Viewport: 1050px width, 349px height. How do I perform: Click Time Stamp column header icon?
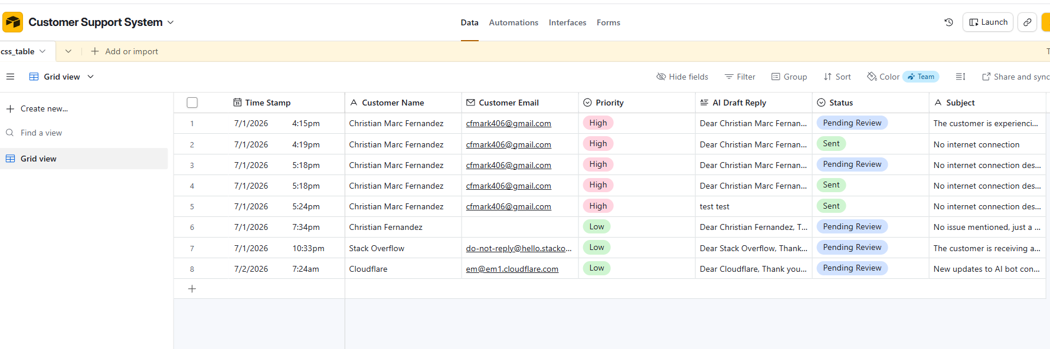coord(237,103)
